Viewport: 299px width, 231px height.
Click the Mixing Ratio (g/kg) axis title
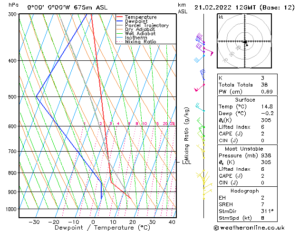tap(186, 133)
